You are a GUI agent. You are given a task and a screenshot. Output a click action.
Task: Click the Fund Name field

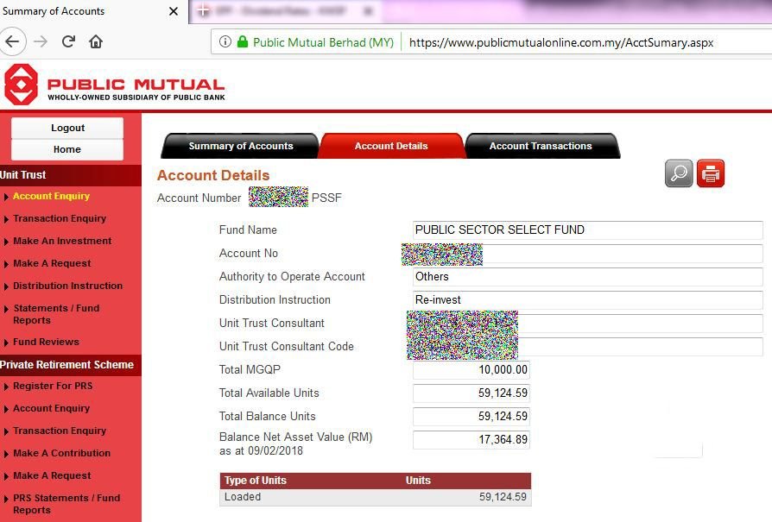pyautogui.click(x=588, y=230)
